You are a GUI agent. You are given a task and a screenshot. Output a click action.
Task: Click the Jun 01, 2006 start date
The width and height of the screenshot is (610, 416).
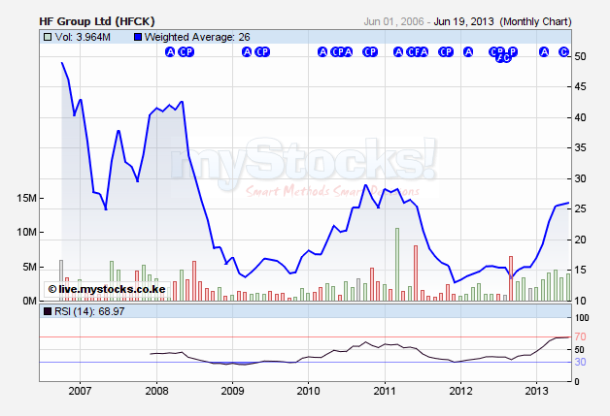[x=395, y=19]
